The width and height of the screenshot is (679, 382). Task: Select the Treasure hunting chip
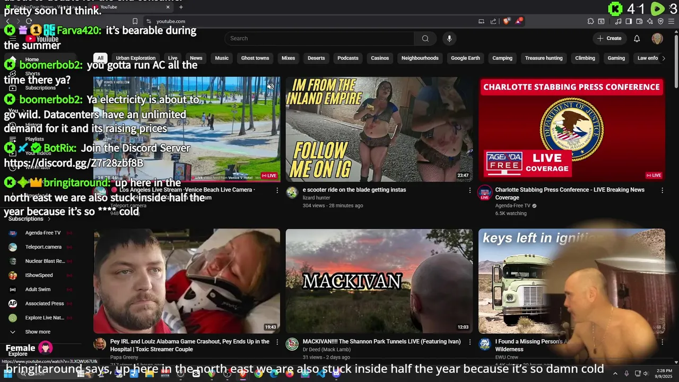tap(544, 58)
